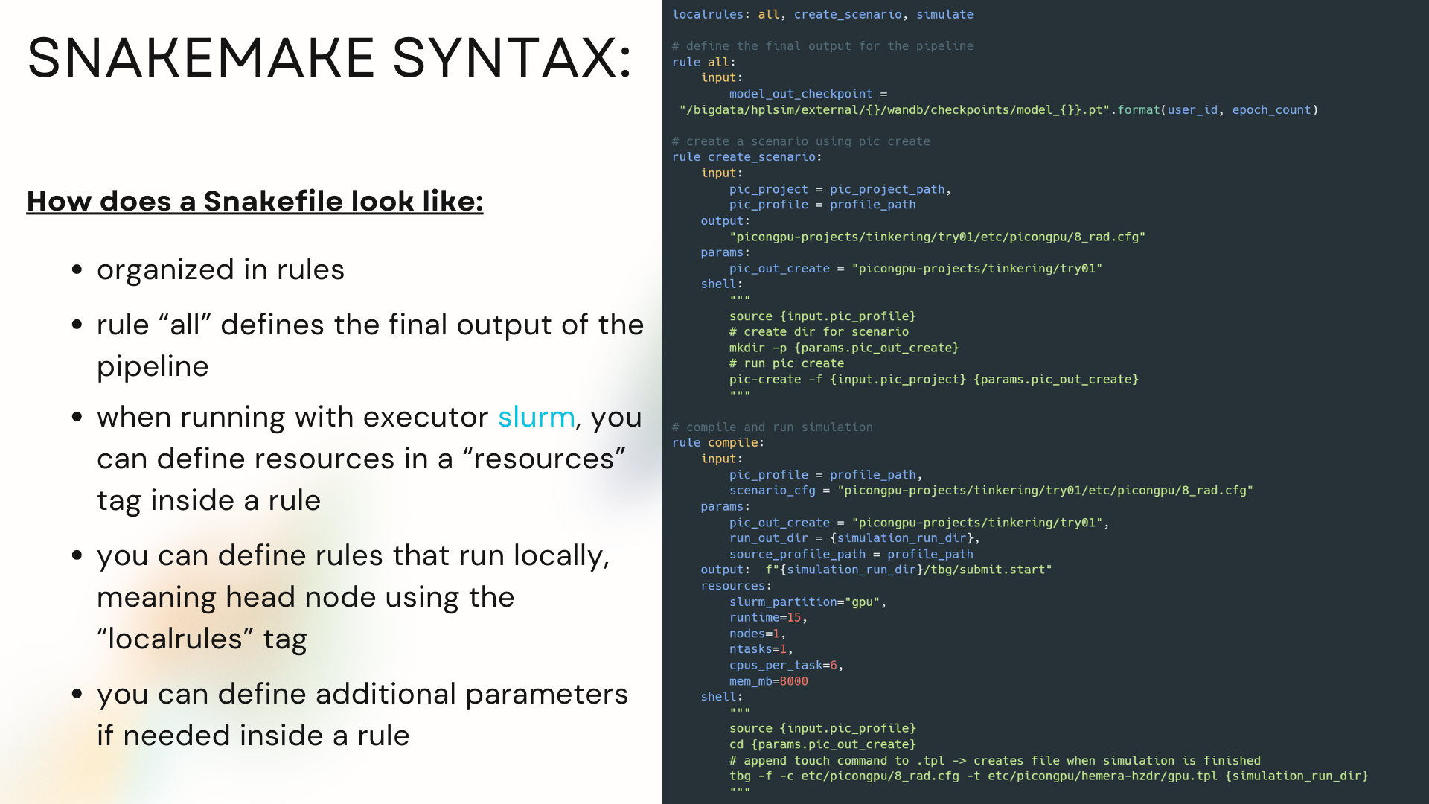Click the 'shell:' keyword in rule compile
The height and width of the screenshot is (804, 1429).
[722, 697]
